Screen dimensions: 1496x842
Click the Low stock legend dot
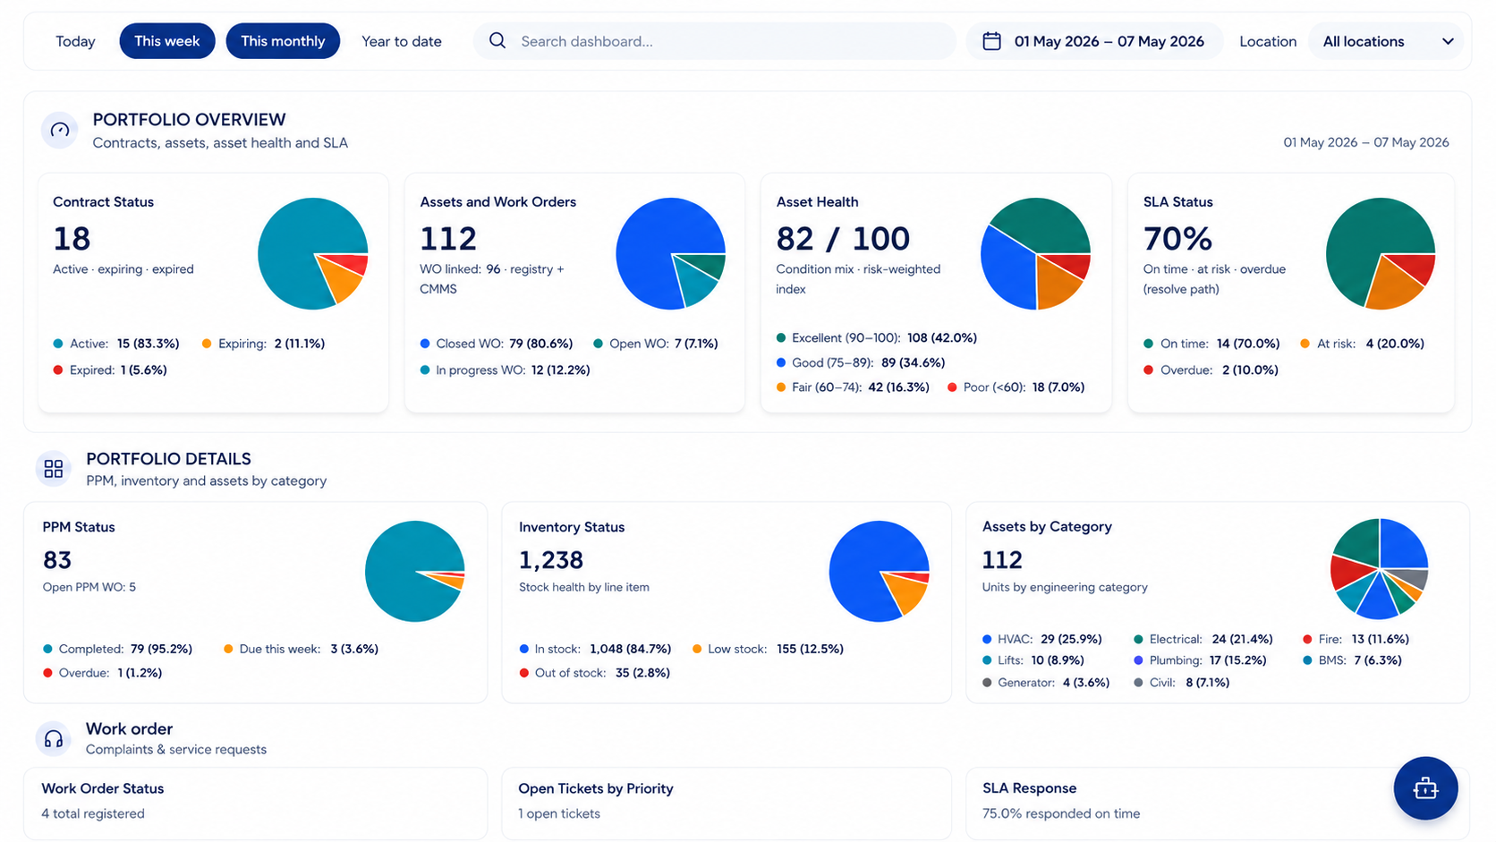coord(697,649)
